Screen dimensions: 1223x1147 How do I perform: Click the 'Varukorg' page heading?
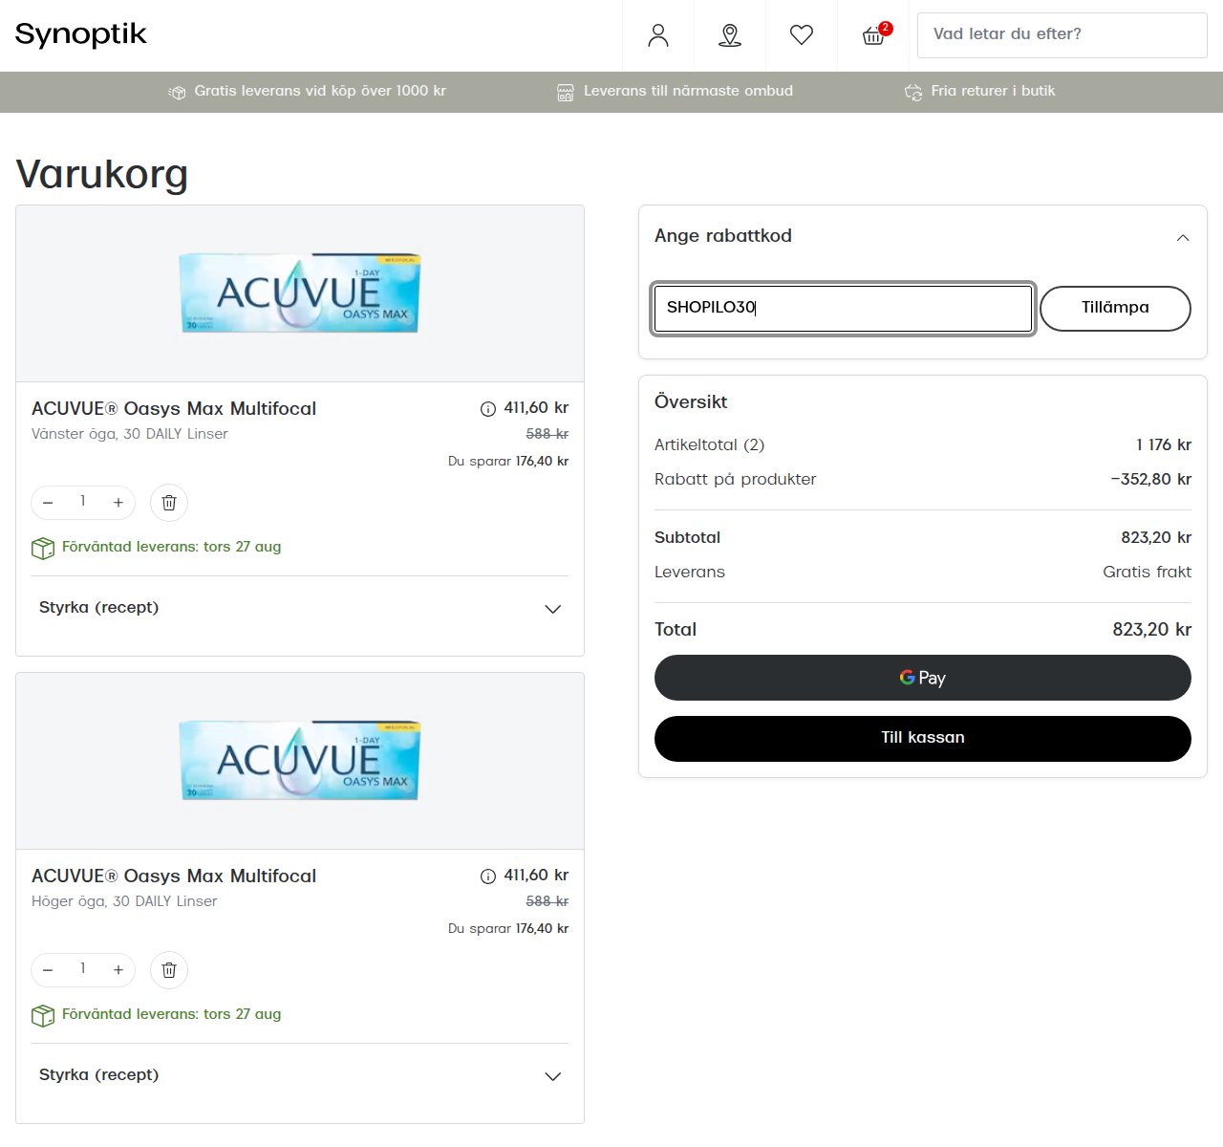pyautogui.click(x=102, y=174)
